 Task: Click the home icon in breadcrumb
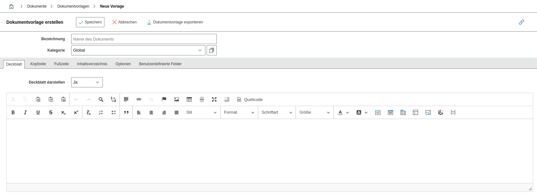[x=11, y=6]
